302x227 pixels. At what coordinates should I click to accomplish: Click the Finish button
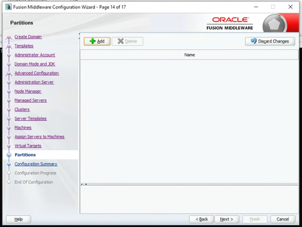[255, 219]
